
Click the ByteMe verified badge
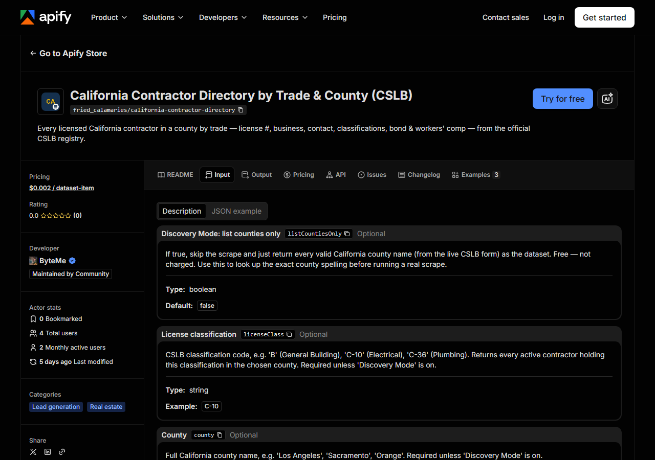72,261
